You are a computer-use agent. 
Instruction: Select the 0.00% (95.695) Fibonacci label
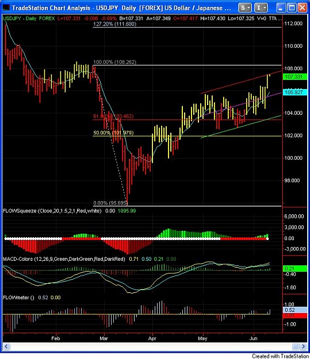110,203
